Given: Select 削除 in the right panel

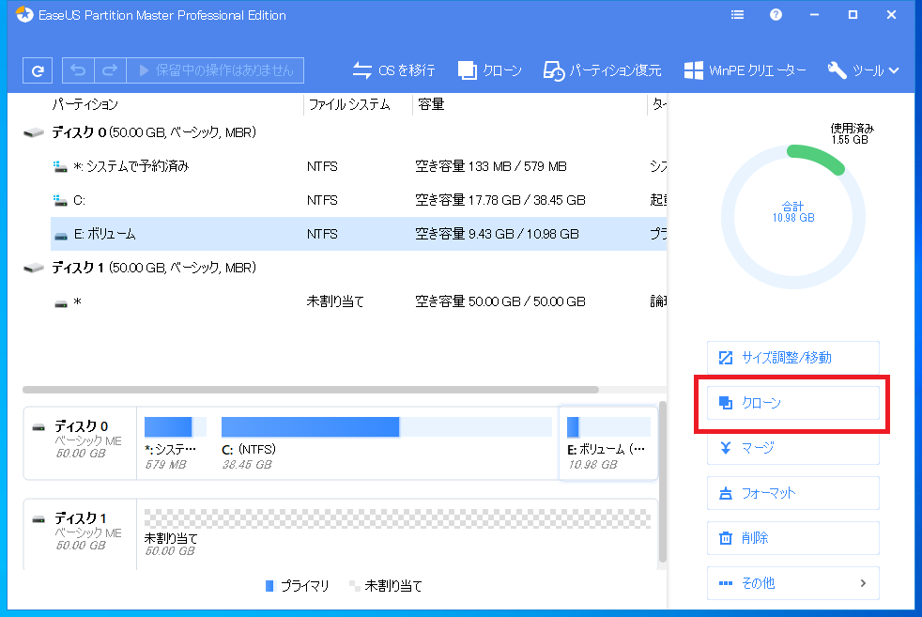Looking at the screenshot, I should click(x=792, y=538).
